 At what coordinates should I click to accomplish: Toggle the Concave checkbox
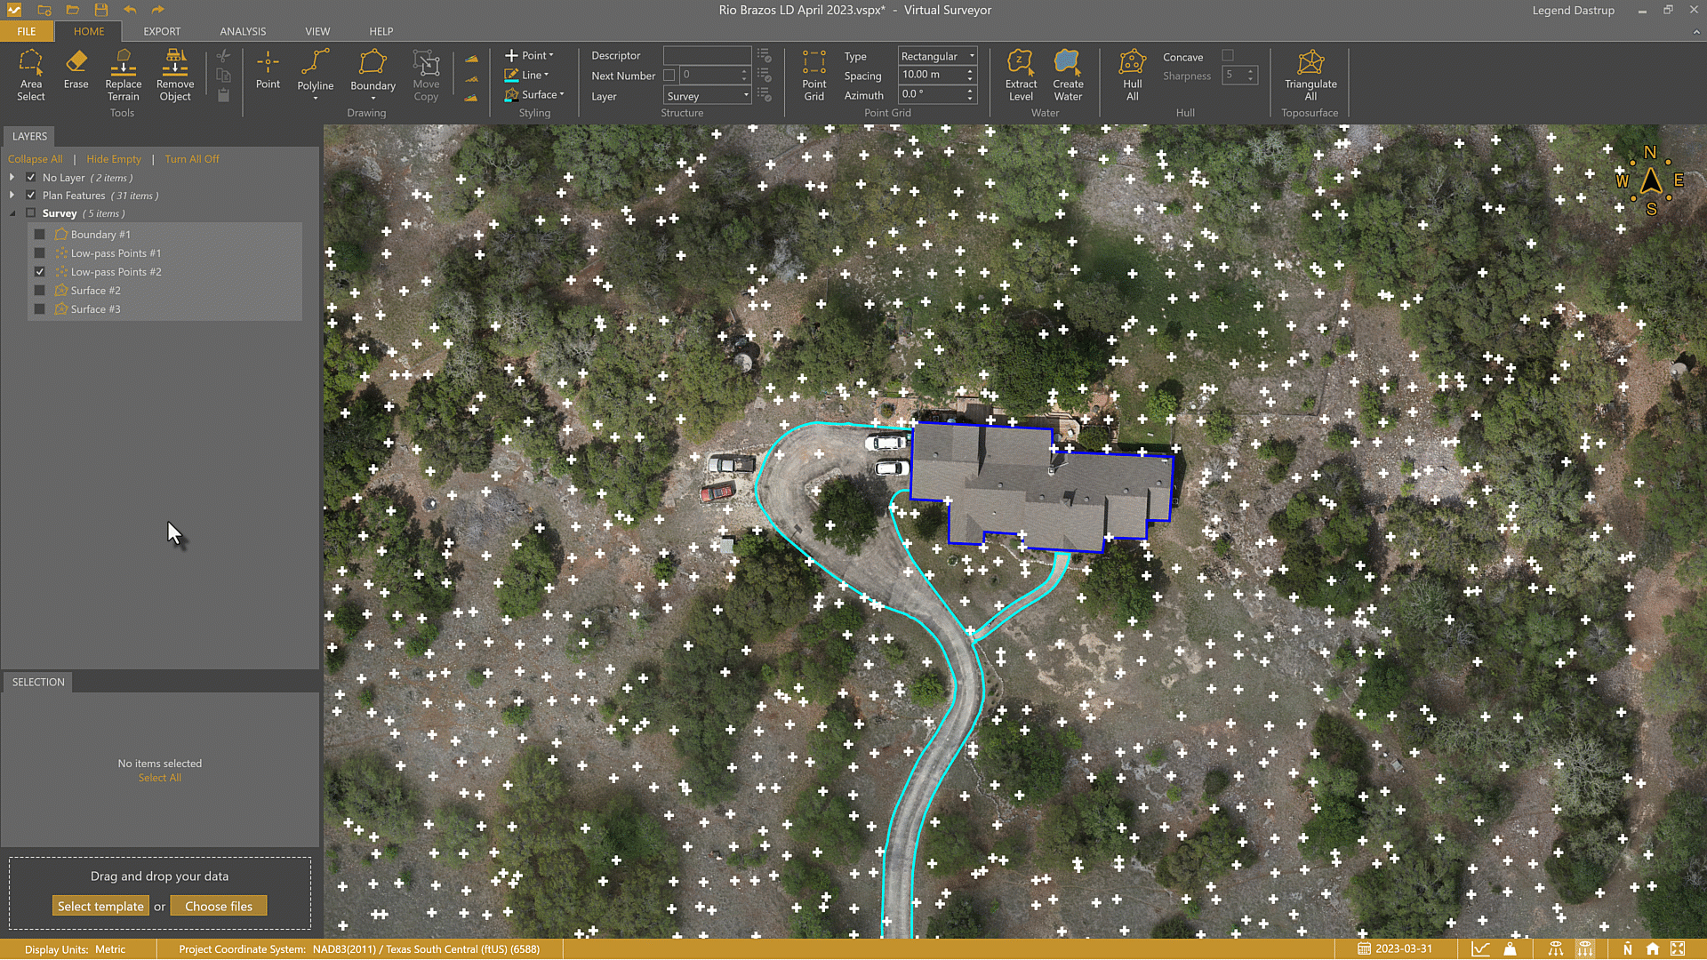click(x=1228, y=56)
